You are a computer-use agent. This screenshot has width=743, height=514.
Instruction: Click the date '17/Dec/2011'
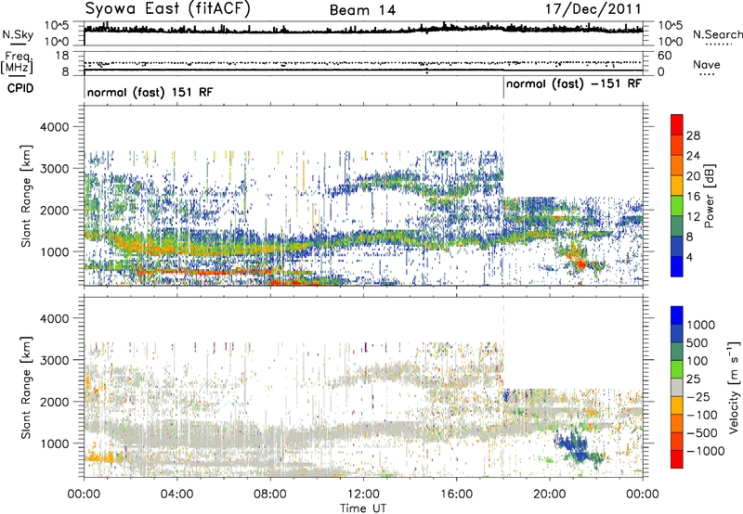tap(593, 8)
